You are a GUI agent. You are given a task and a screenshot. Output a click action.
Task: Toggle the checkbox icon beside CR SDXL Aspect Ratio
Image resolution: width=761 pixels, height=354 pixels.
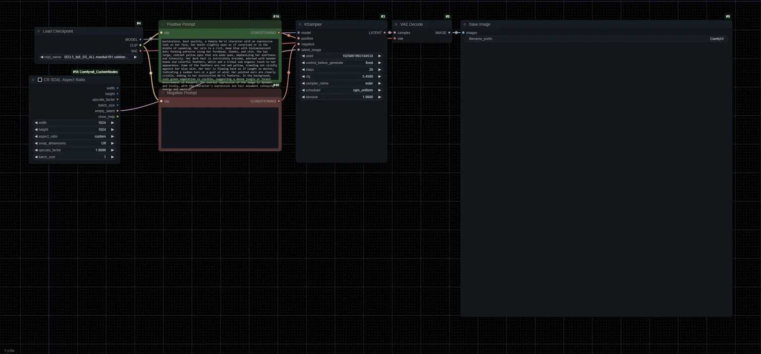coord(40,80)
